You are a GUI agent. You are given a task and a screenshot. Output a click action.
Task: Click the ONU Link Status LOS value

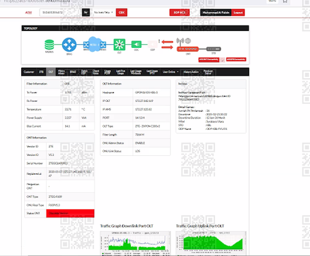tap(138, 151)
